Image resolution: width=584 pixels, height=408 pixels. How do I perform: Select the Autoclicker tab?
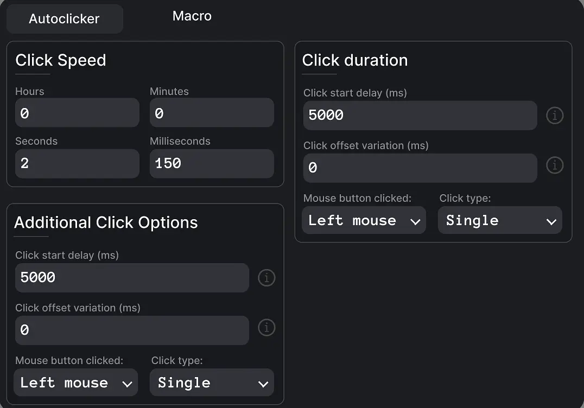coord(65,18)
